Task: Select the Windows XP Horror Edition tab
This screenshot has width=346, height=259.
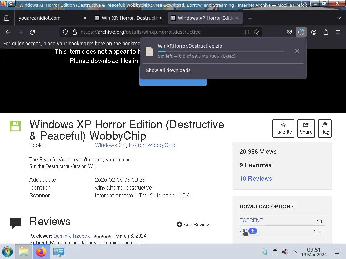Action: point(205,18)
